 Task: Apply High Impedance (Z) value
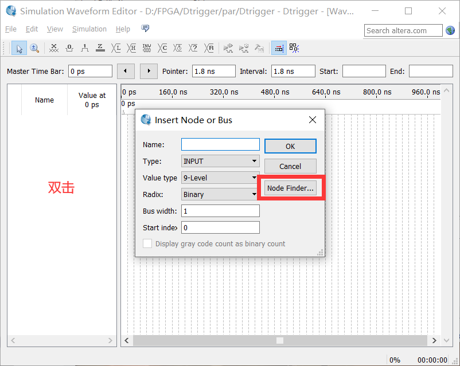click(x=100, y=48)
